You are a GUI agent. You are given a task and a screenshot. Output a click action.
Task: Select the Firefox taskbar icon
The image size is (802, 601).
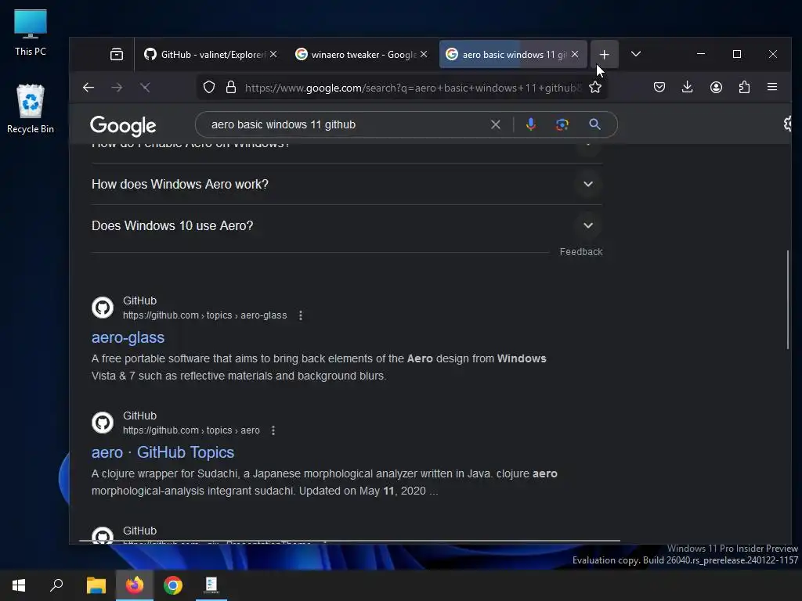click(x=135, y=585)
